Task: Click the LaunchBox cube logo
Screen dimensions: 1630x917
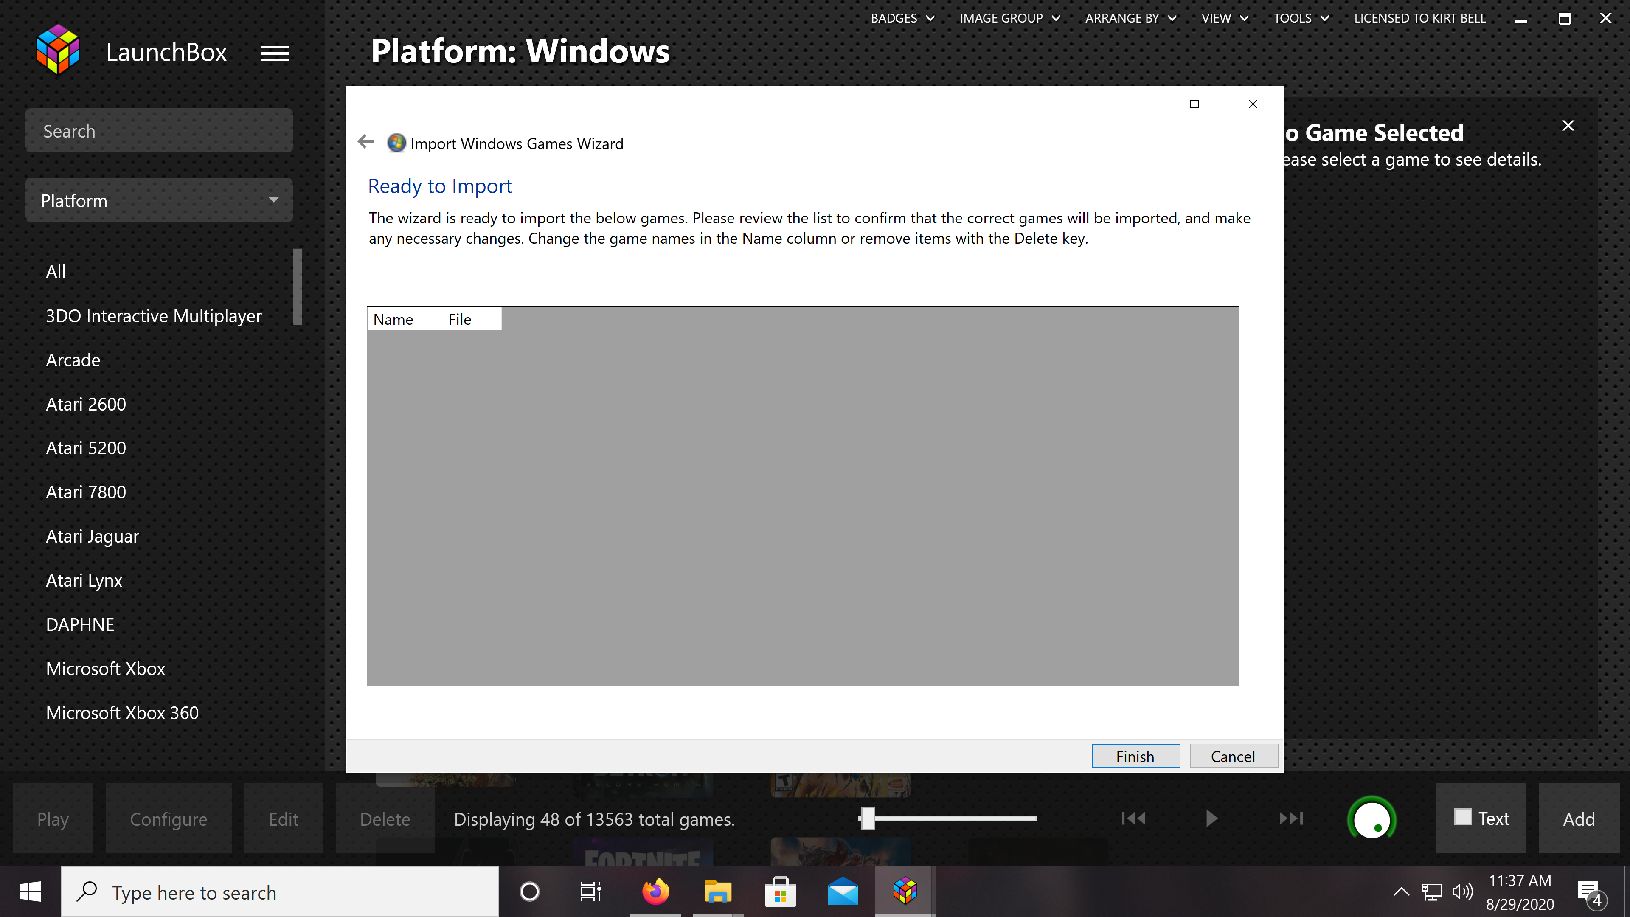Action: 58,49
